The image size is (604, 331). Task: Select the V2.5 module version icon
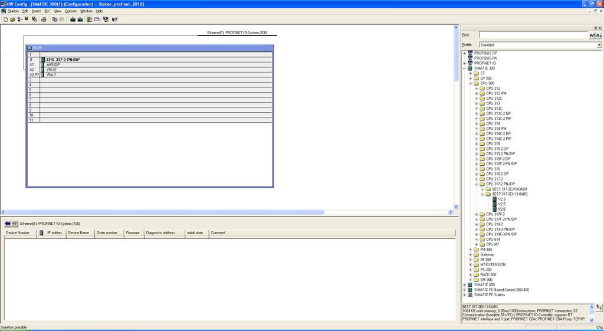(495, 204)
